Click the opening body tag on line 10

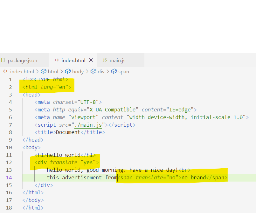[31, 147]
